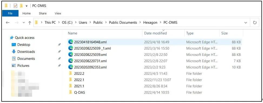The width and height of the screenshot is (263, 103).
Task: Open Customize Quick Access Toolbar dropdown
Action: (26, 6)
